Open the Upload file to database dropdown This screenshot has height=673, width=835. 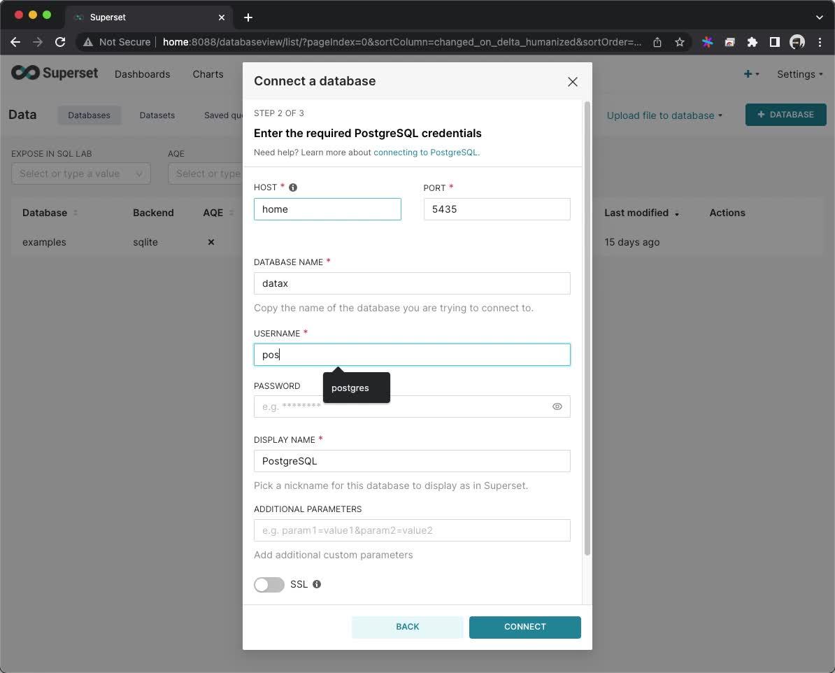point(664,115)
